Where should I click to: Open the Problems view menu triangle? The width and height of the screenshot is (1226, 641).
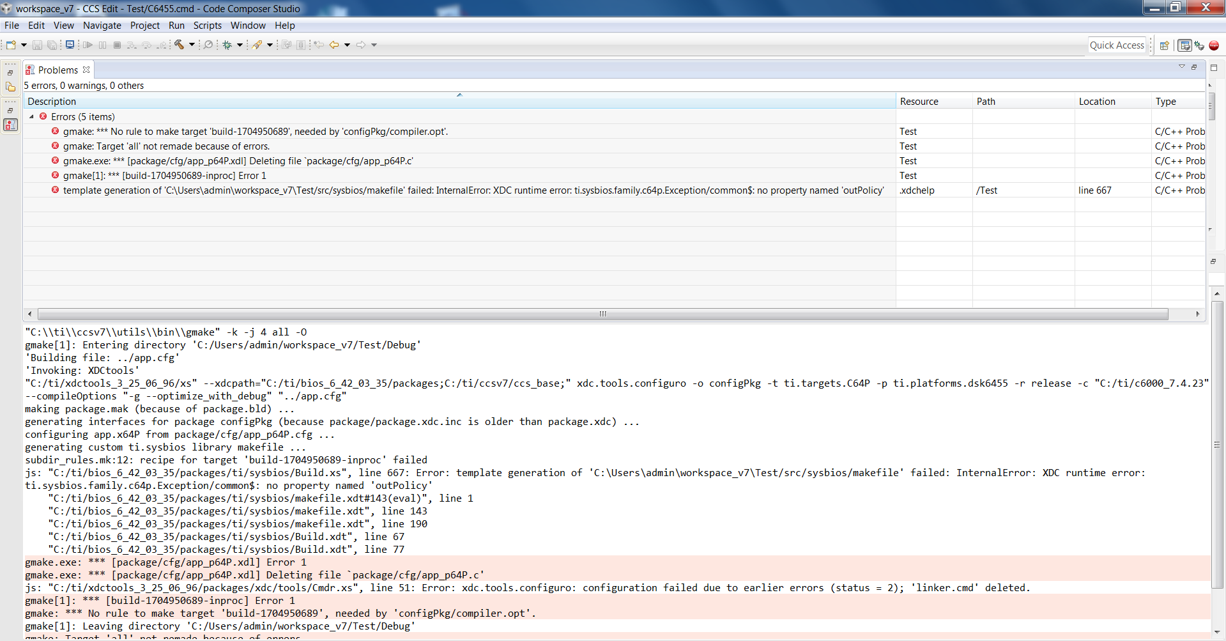pos(1182,66)
